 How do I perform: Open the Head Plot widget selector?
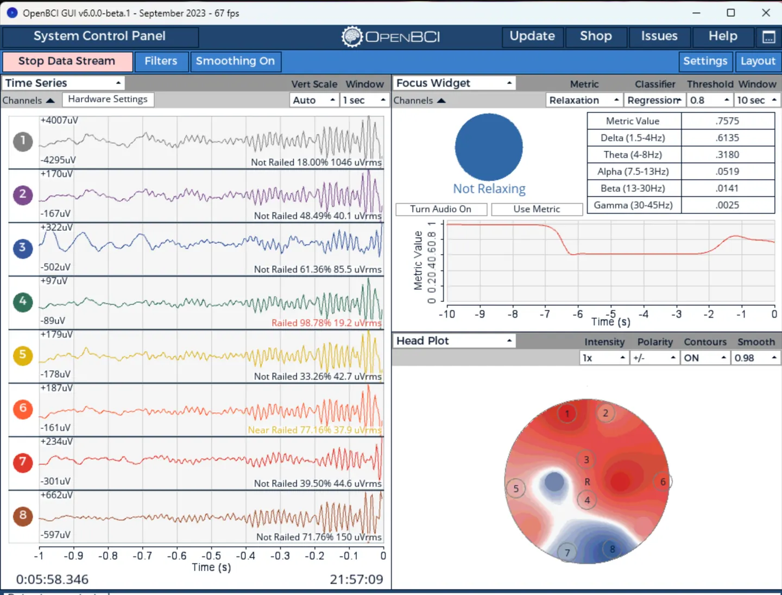(x=455, y=341)
